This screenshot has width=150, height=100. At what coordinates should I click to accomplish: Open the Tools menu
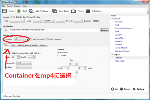(x=9, y=6)
